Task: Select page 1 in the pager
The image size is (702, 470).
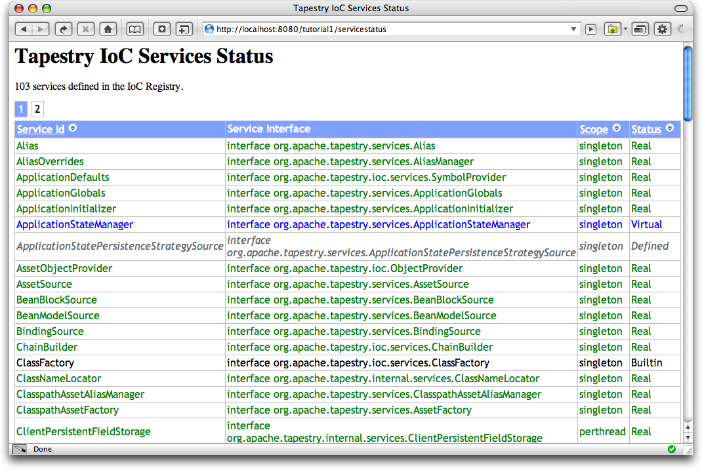Action: point(21,109)
